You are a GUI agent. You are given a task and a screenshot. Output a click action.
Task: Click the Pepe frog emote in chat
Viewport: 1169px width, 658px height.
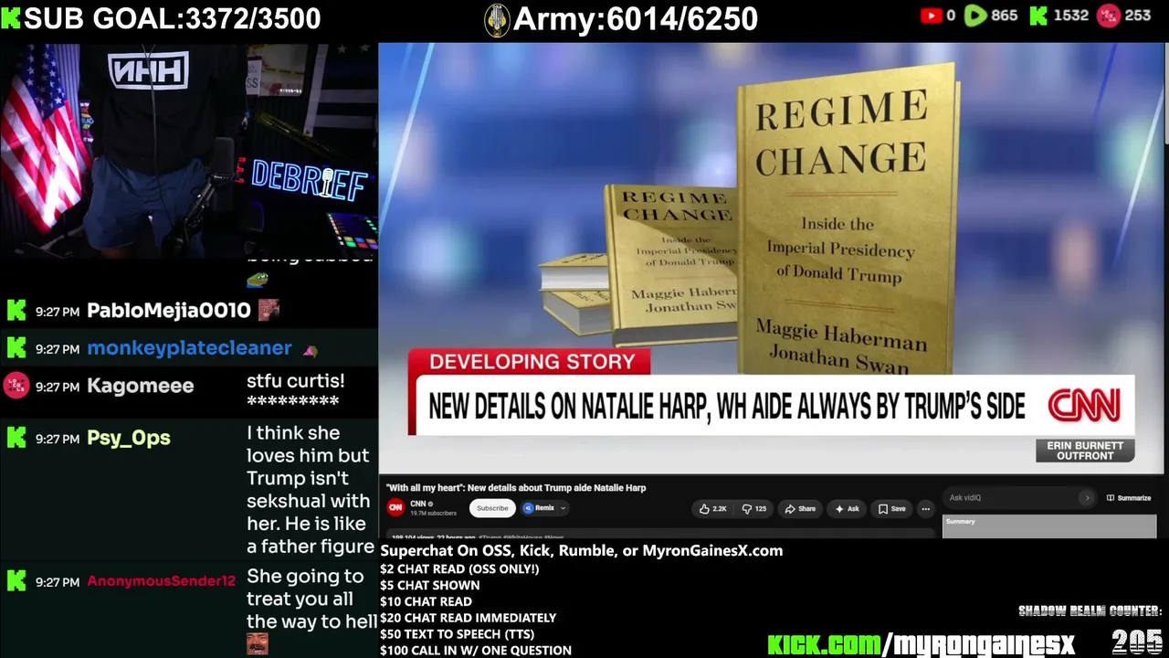click(258, 278)
